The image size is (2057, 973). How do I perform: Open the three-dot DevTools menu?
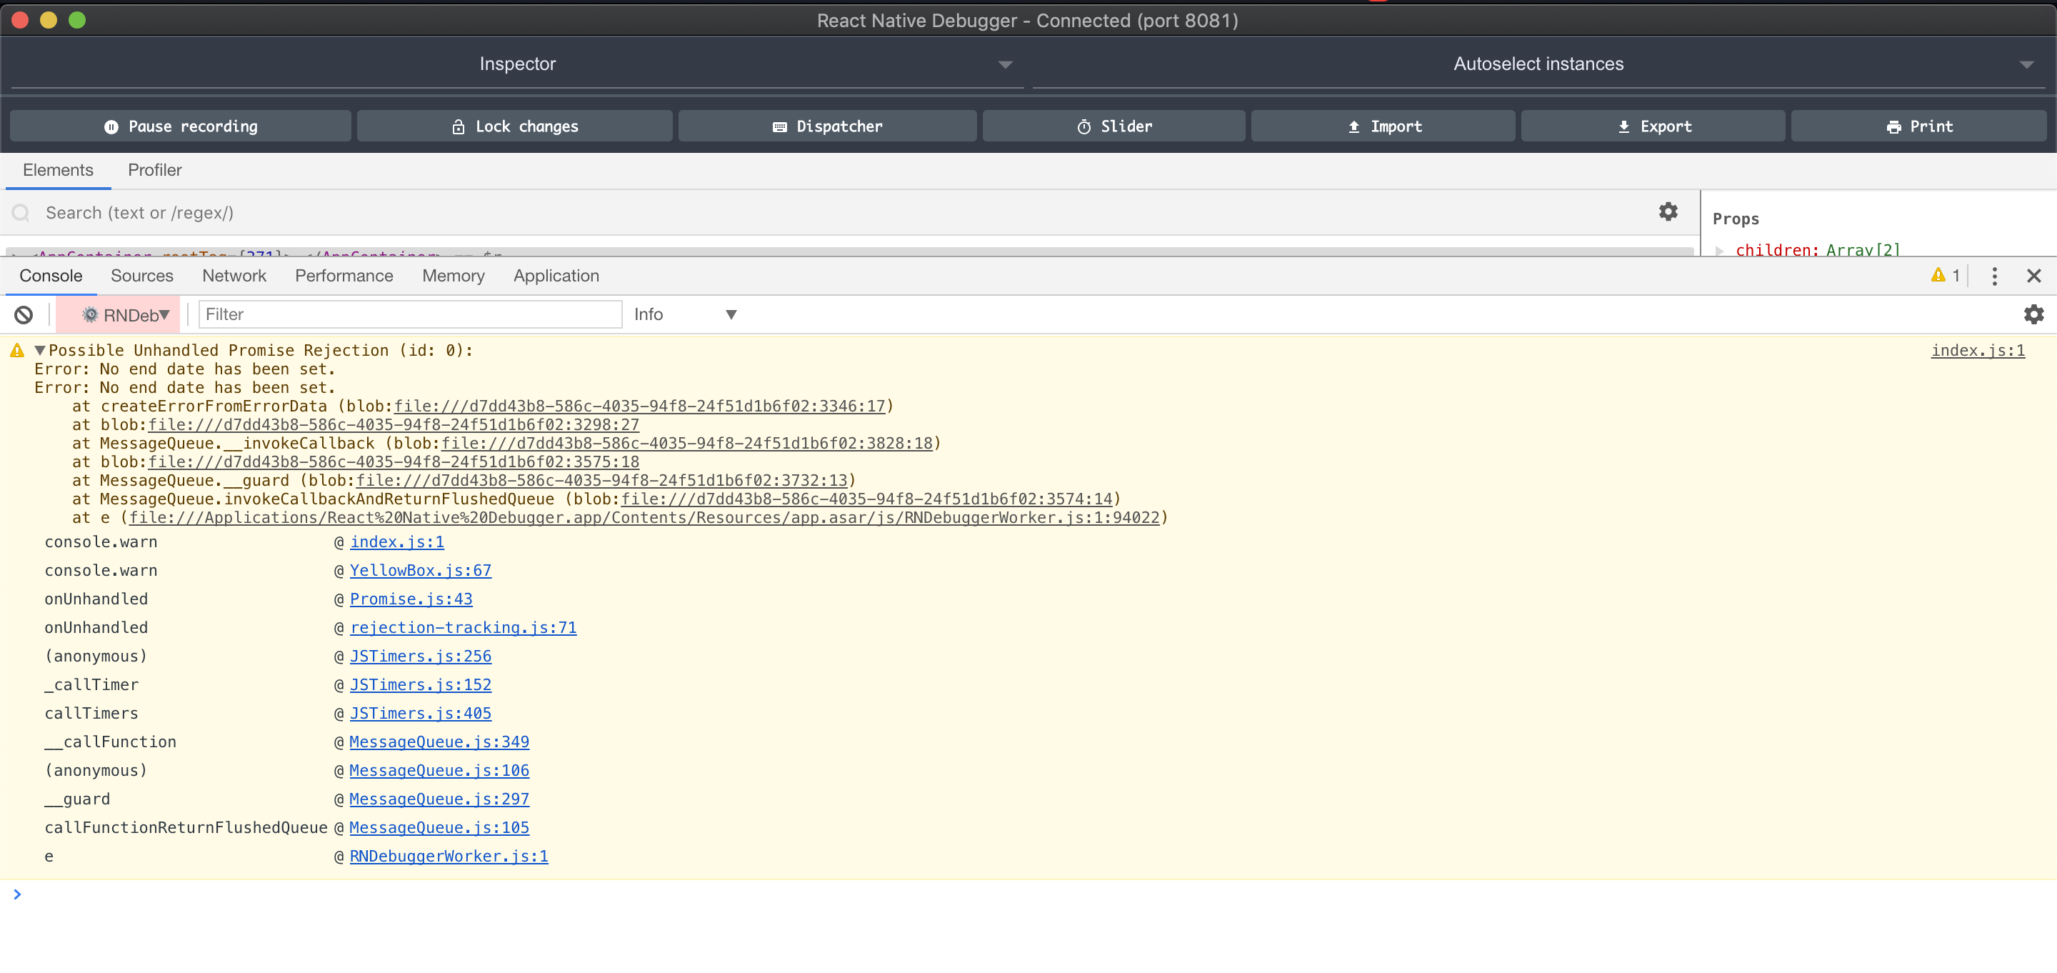(1994, 276)
